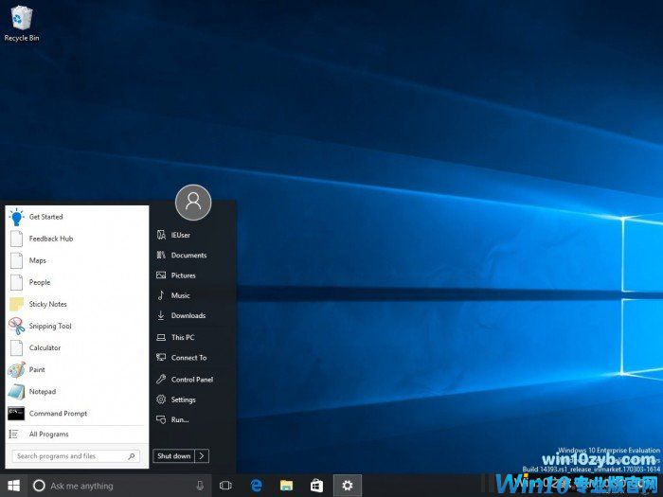Click the Windows Start button
This screenshot has height=497, width=663.
pyautogui.click(x=14, y=486)
